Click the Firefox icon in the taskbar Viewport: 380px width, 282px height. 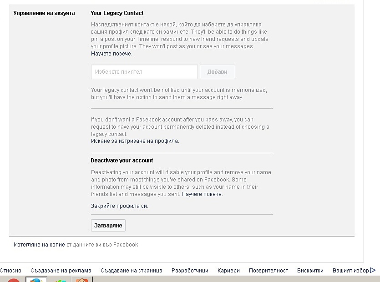point(36,280)
